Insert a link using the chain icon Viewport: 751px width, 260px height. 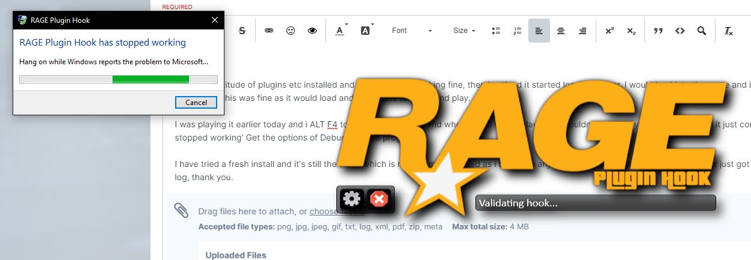(269, 31)
